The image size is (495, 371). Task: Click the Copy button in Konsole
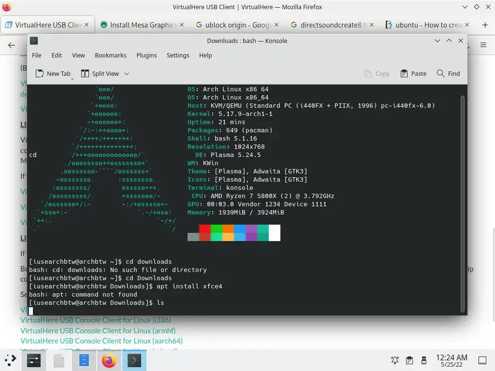(x=377, y=73)
